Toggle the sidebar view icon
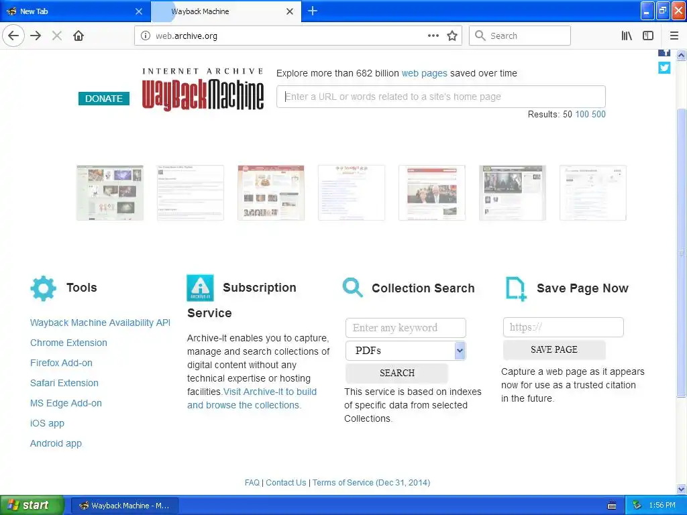 [648, 36]
